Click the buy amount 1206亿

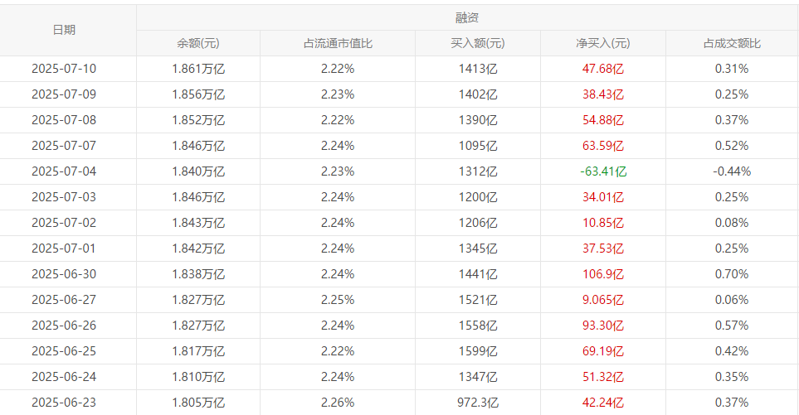(x=478, y=223)
